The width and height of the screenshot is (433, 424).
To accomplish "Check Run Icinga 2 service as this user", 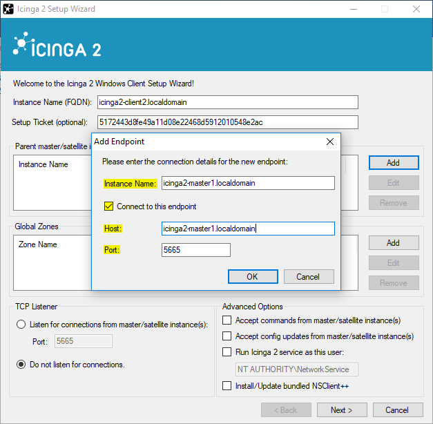I will pyautogui.click(x=227, y=352).
